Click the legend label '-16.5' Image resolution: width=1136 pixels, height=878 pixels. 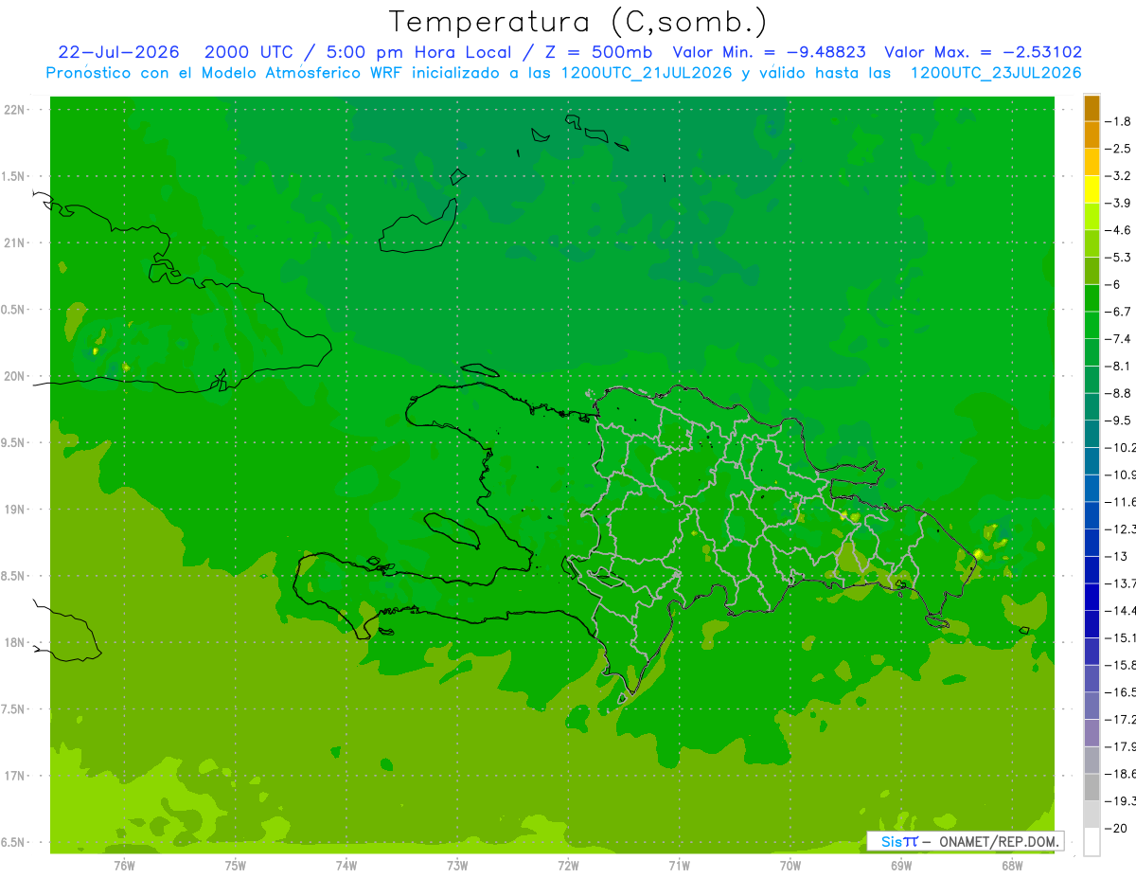click(1121, 692)
